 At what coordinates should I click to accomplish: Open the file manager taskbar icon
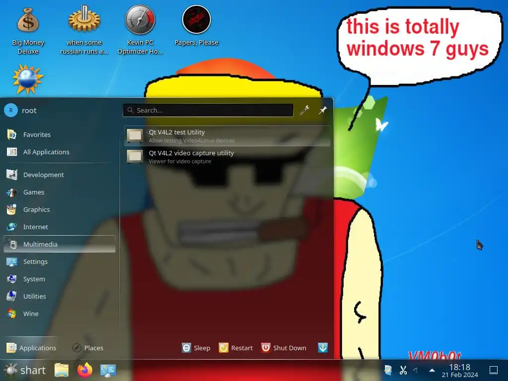62,370
